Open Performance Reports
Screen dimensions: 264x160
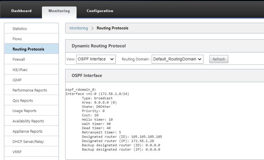pos(31,90)
